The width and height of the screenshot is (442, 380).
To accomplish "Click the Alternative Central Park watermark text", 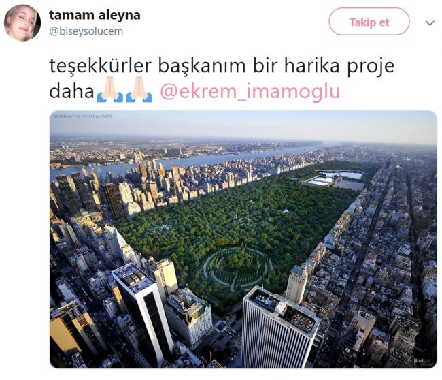I will (83, 116).
